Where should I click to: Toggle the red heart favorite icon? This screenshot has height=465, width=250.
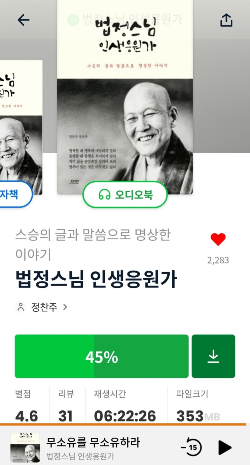(x=218, y=239)
